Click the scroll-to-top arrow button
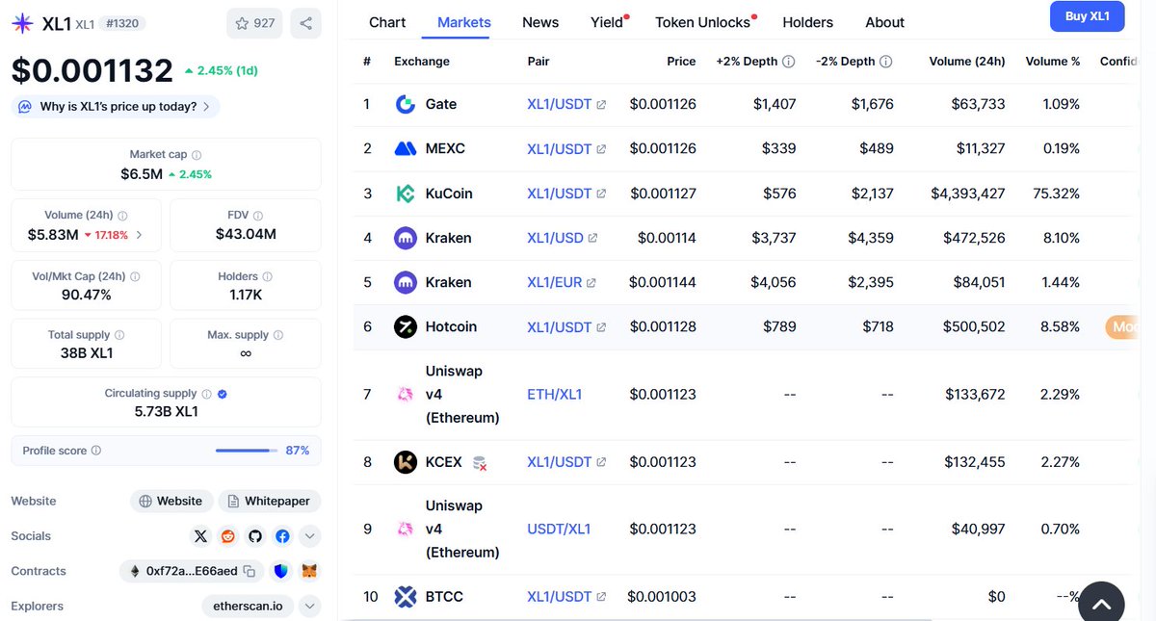This screenshot has height=621, width=1156. pyautogui.click(x=1101, y=604)
